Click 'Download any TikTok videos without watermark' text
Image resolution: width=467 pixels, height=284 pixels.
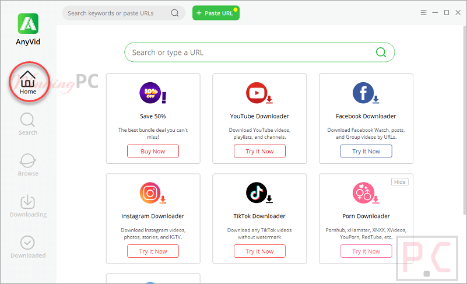click(259, 234)
